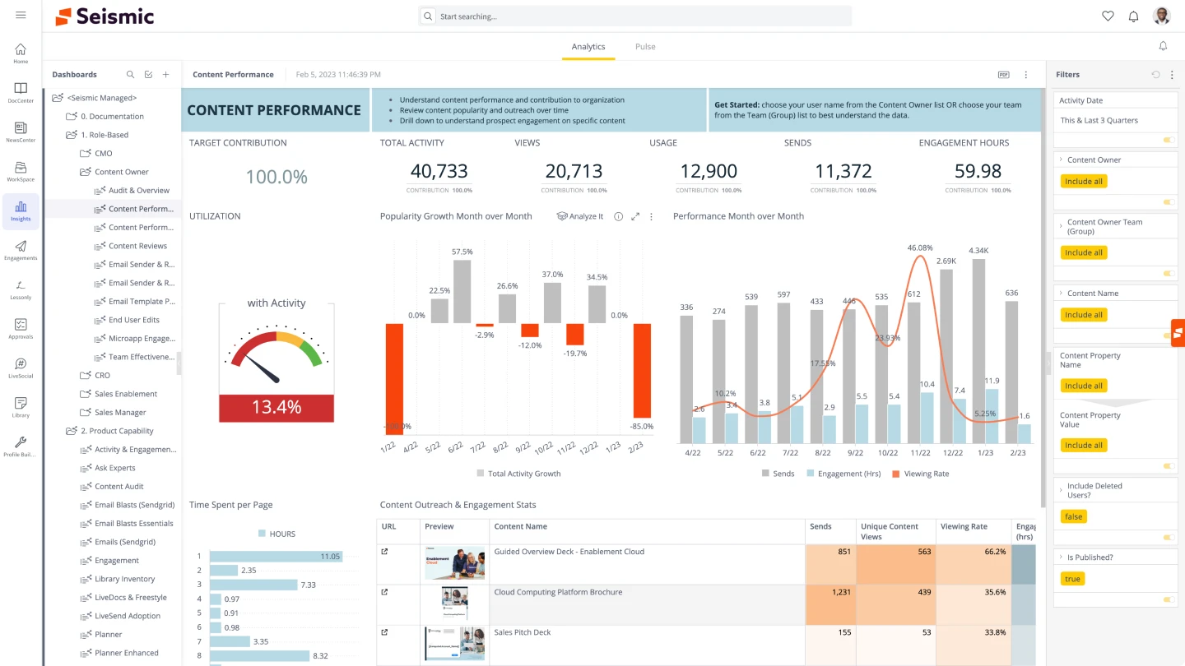1185x666 pixels.
Task: Expand the Content Owner filter
Action: [x=1061, y=160]
